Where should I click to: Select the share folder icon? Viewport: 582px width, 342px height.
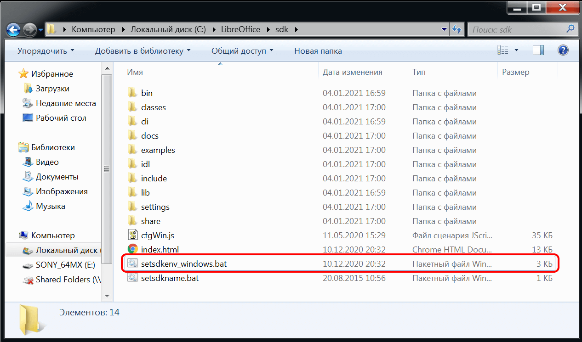pos(132,221)
